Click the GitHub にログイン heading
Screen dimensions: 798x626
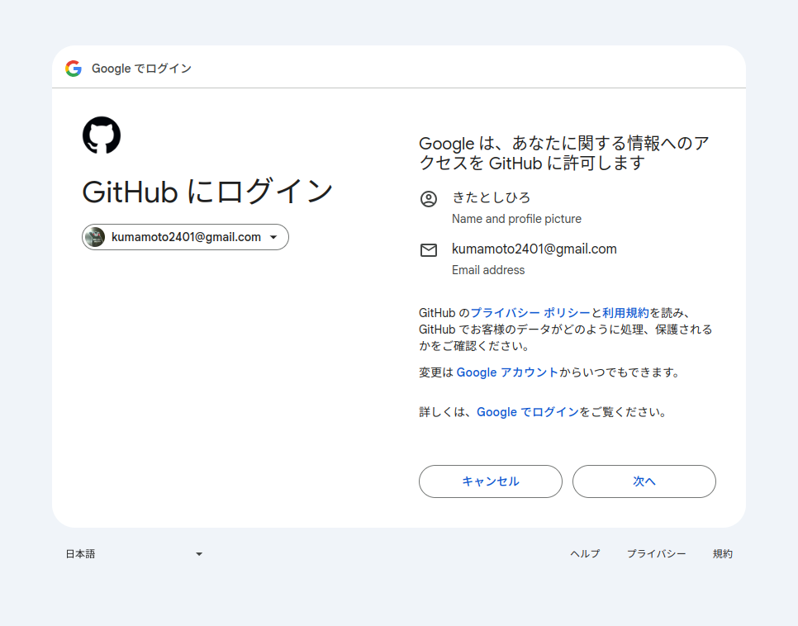click(207, 192)
